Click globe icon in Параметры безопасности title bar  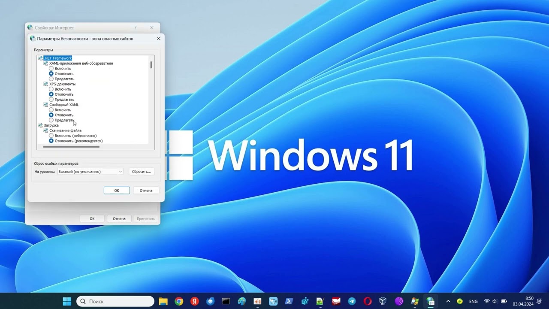point(33,39)
